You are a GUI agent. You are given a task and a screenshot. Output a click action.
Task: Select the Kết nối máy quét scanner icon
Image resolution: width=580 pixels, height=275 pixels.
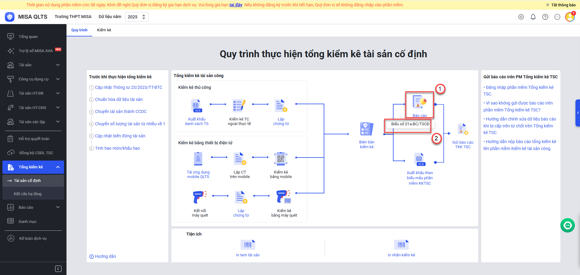click(199, 197)
